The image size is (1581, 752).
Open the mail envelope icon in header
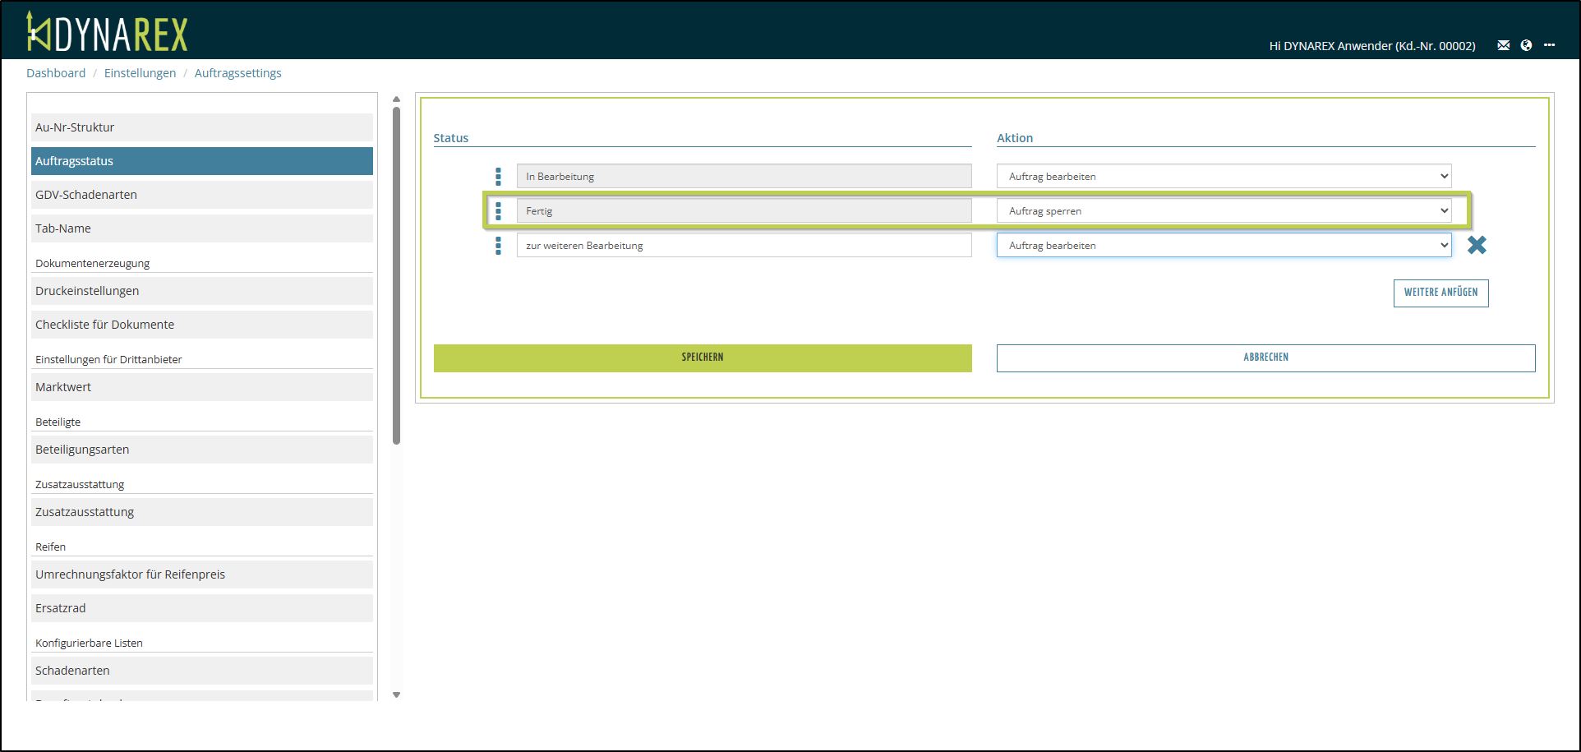pyautogui.click(x=1503, y=45)
